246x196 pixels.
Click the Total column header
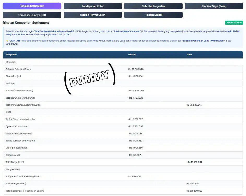click(189, 55)
